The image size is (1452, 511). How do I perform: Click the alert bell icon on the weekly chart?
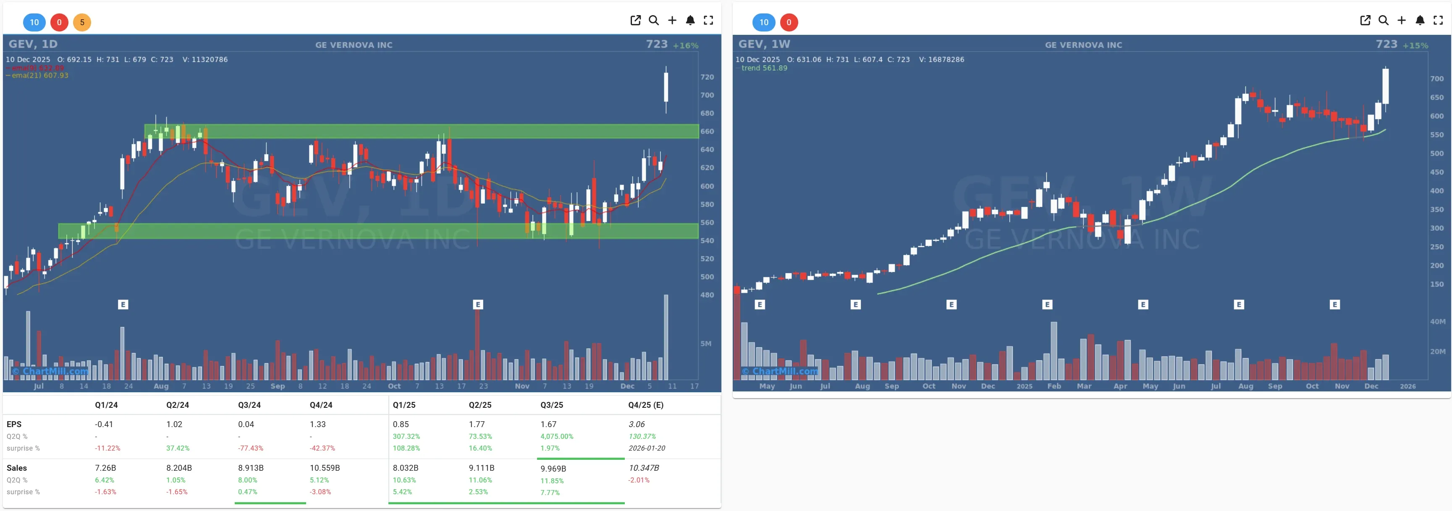(x=1420, y=20)
